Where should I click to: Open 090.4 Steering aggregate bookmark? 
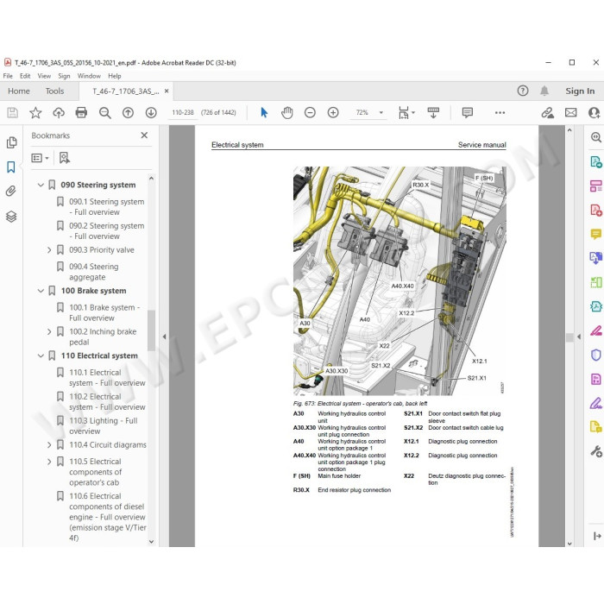click(x=93, y=272)
